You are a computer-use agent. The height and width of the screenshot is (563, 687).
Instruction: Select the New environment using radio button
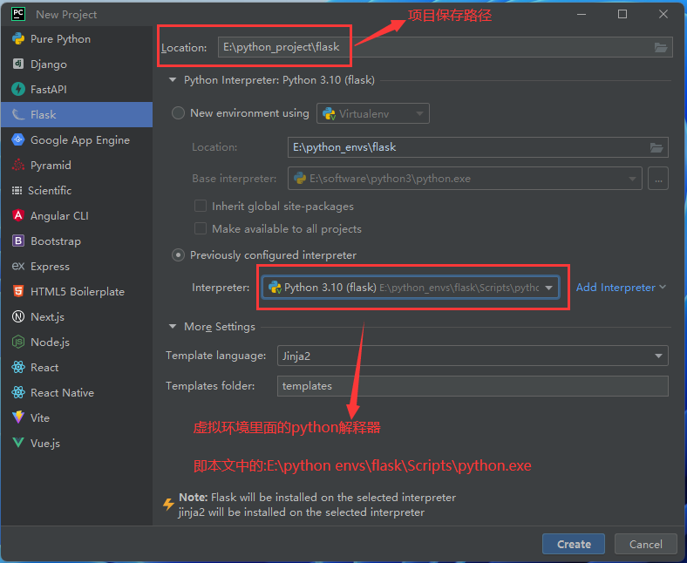[179, 113]
